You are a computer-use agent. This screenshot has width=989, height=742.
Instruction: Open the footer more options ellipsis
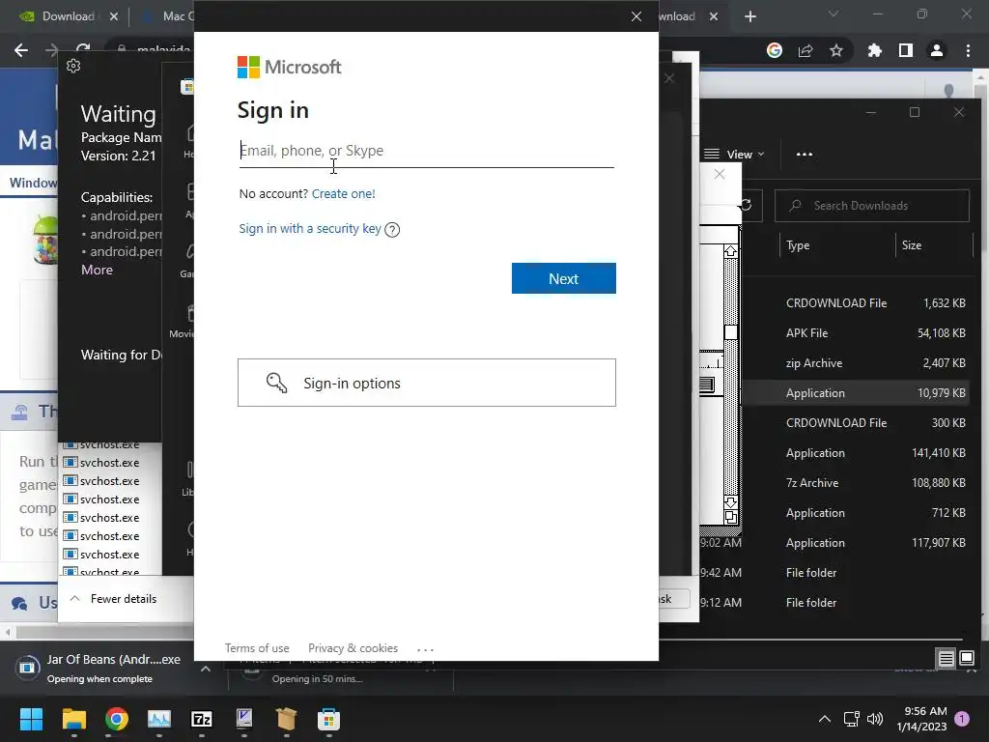click(x=426, y=649)
